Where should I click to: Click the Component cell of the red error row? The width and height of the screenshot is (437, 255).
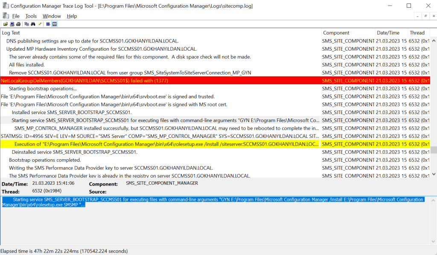(x=348, y=80)
